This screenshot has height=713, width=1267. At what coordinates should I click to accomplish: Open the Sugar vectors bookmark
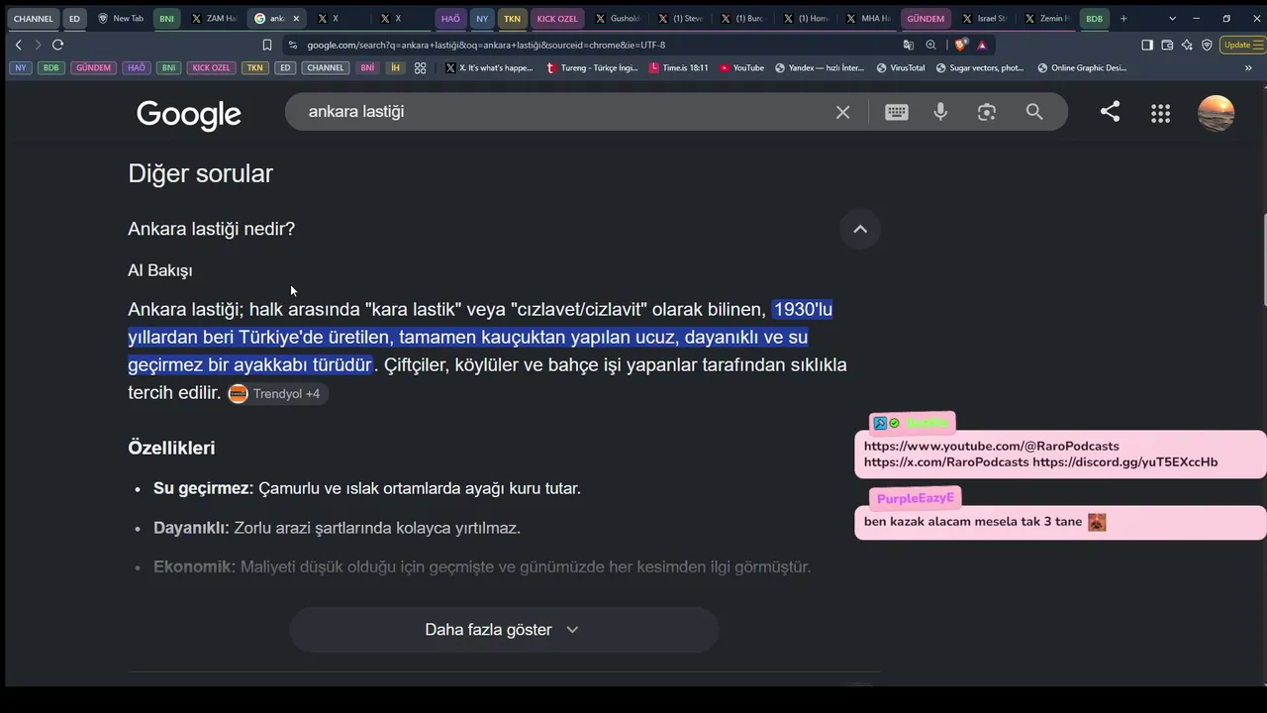coord(980,67)
